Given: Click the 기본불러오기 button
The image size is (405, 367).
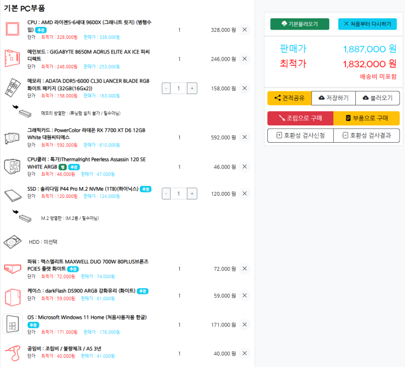Looking at the screenshot, I should pos(300,24).
